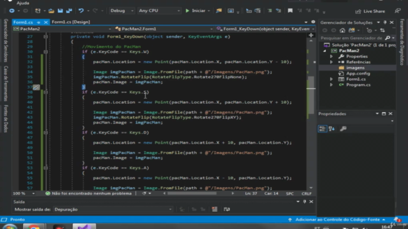408x229 pixels.
Task: Click the Iniciar start button
Action: pos(195,11)
